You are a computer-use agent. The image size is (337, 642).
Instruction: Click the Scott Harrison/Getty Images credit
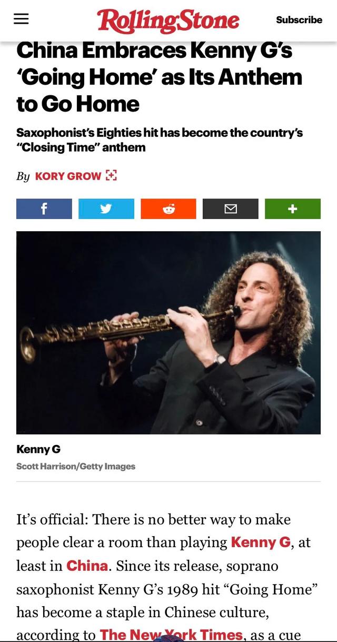76,466
